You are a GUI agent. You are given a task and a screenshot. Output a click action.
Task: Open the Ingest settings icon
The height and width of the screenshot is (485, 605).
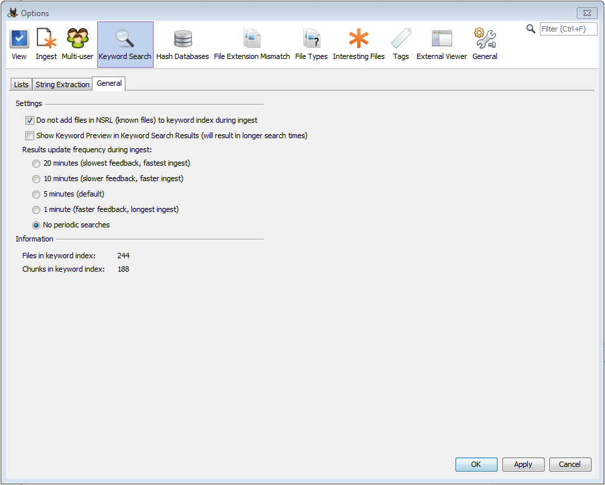tap(46, 40)
